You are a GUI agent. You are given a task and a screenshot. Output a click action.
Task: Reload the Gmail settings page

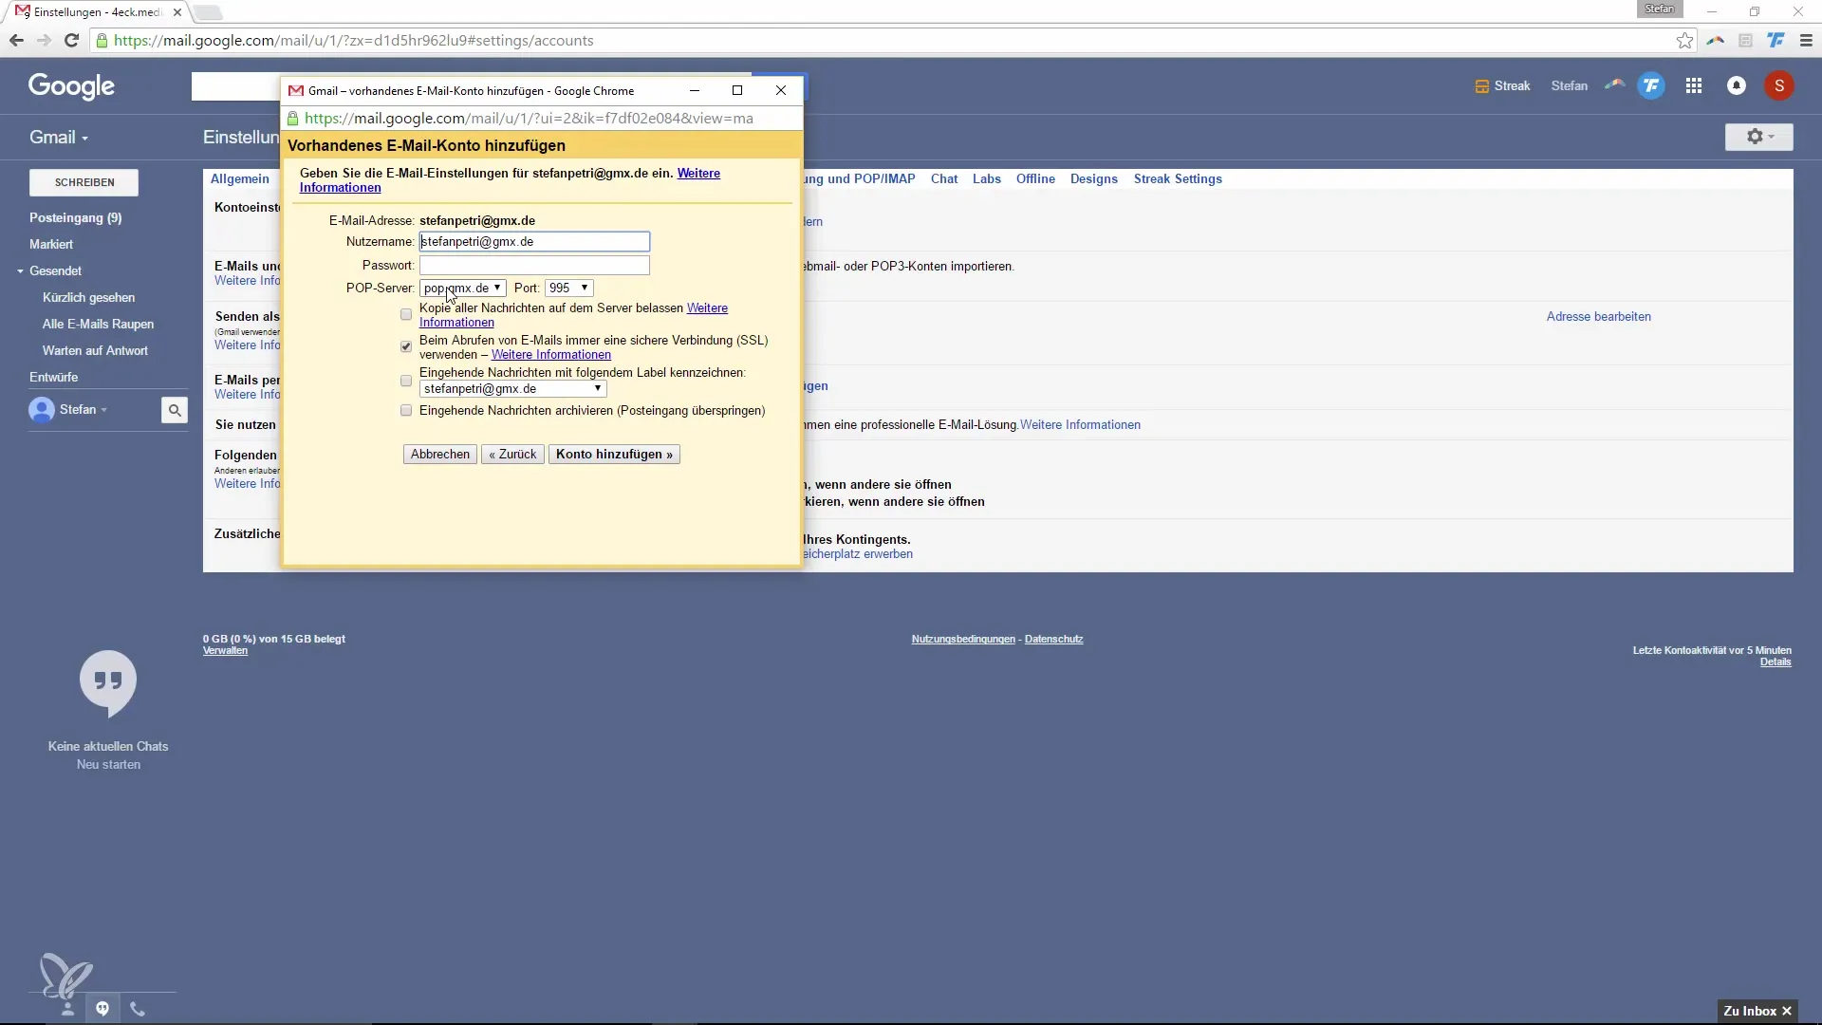tap(71, 40)
